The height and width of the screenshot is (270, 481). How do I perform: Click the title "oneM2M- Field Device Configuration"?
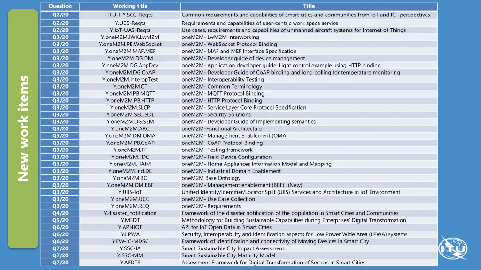click(226, 157)
